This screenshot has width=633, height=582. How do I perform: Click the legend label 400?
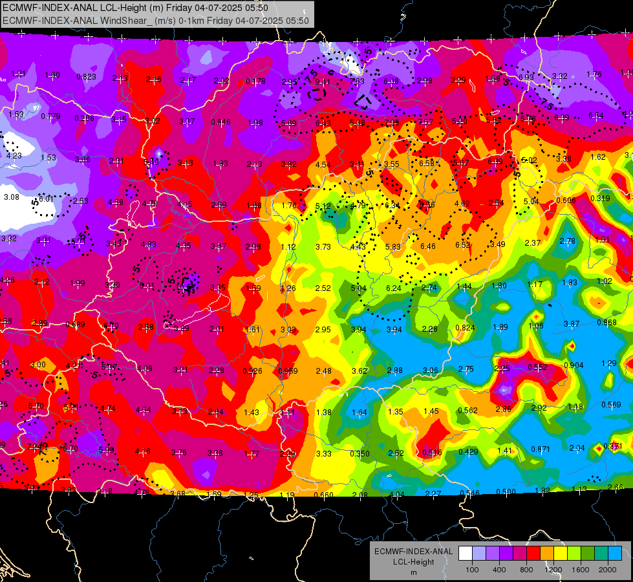coord(499,570)
